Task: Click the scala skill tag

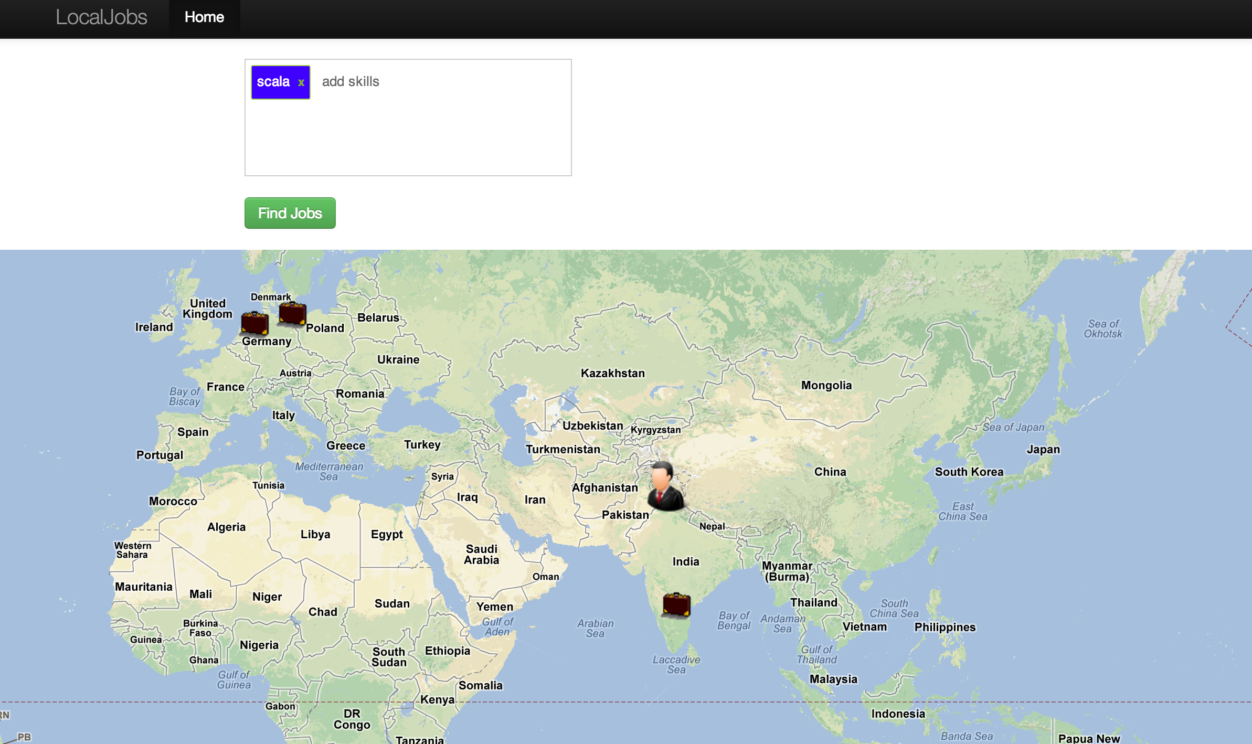Action: tap(273, 82)
